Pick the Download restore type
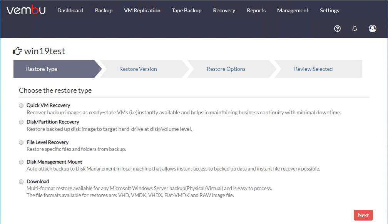This screenshot has height=224, width=388. click(x=21, y=181)
